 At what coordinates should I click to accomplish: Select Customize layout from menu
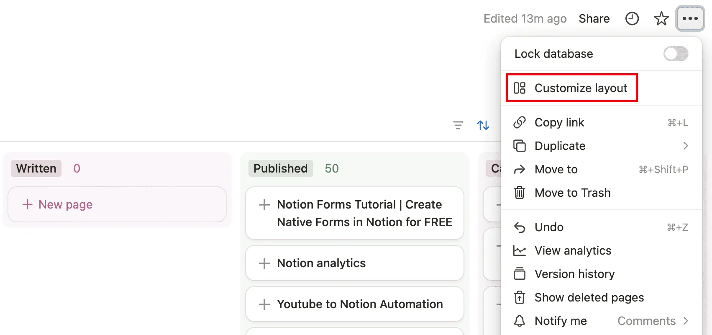pos(580,88)
